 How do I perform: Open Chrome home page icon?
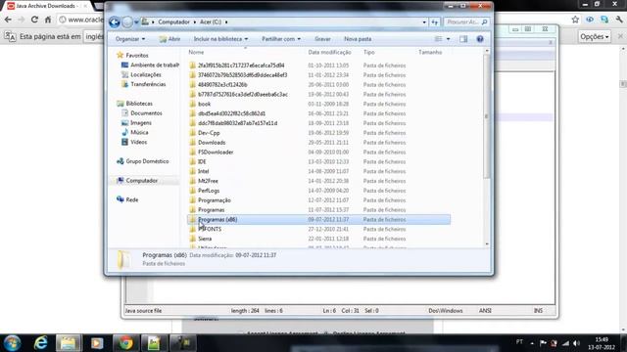coord(48,20)
